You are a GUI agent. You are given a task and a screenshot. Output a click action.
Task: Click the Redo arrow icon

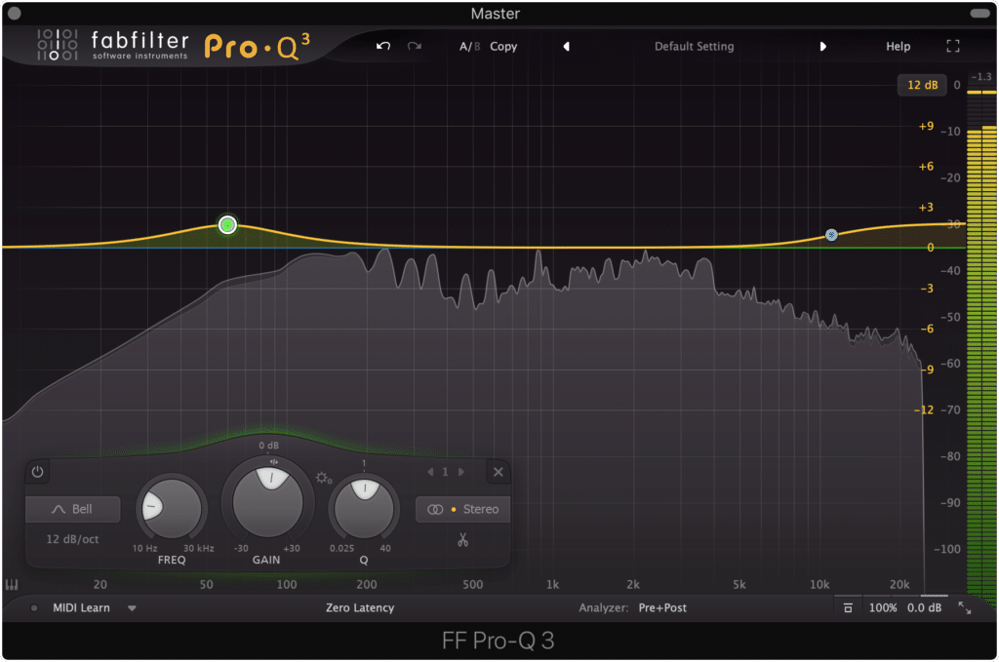pos(415,46)
